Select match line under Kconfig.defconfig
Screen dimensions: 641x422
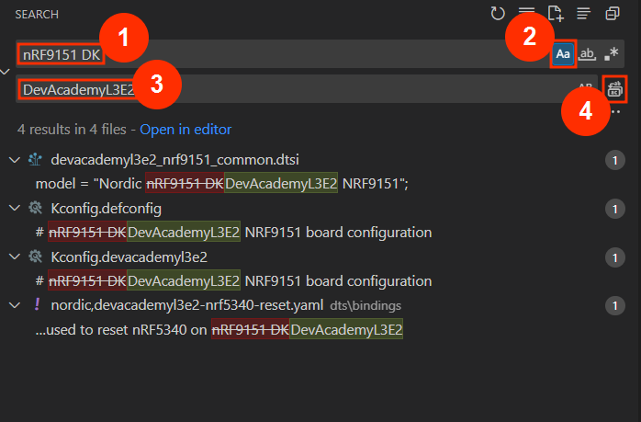click(233, 233)
